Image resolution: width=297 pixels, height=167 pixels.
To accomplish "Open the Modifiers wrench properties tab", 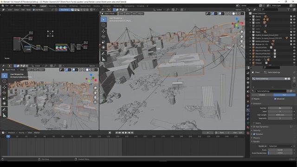I will point(248,106).
